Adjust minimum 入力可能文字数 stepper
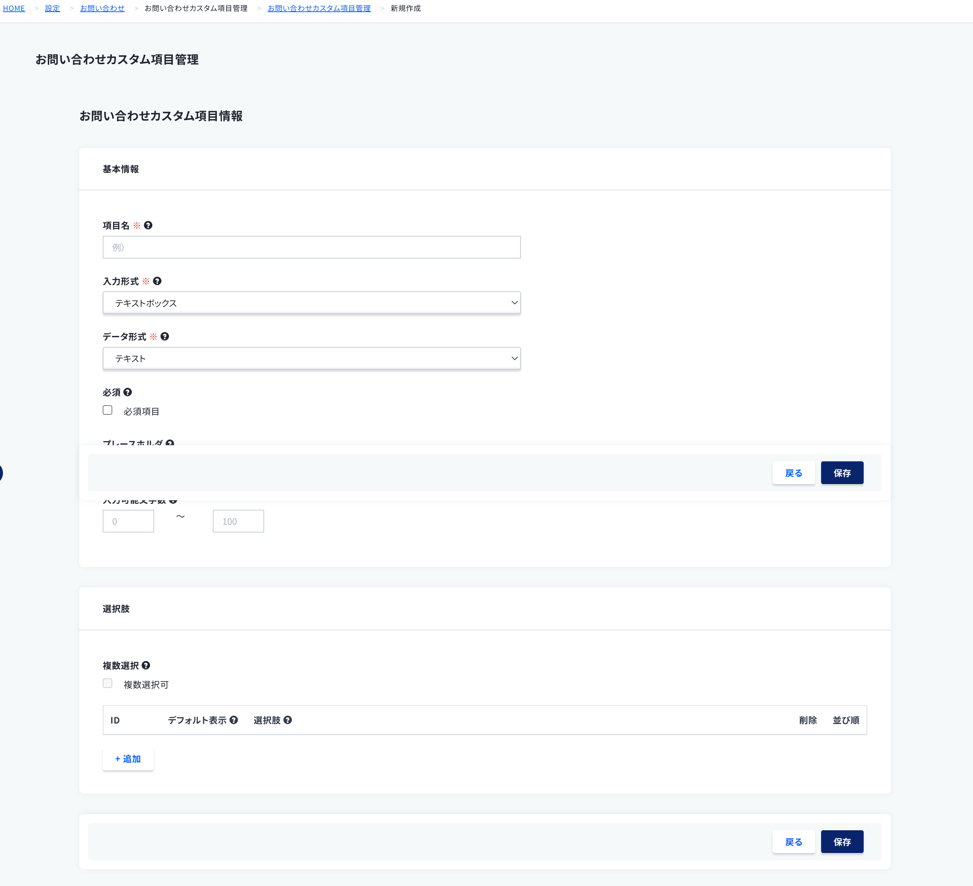 129,521
